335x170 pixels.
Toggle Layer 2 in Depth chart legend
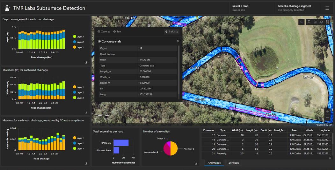[78, 42]
